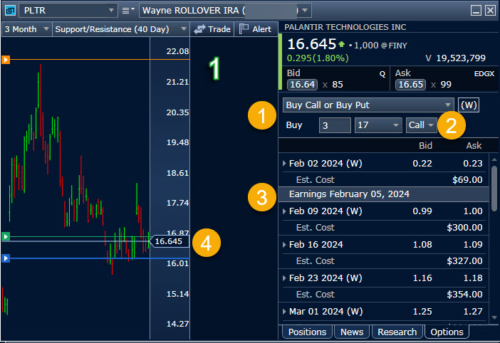Click the green price level marker

pyautogui.click(x=6, y=236)
